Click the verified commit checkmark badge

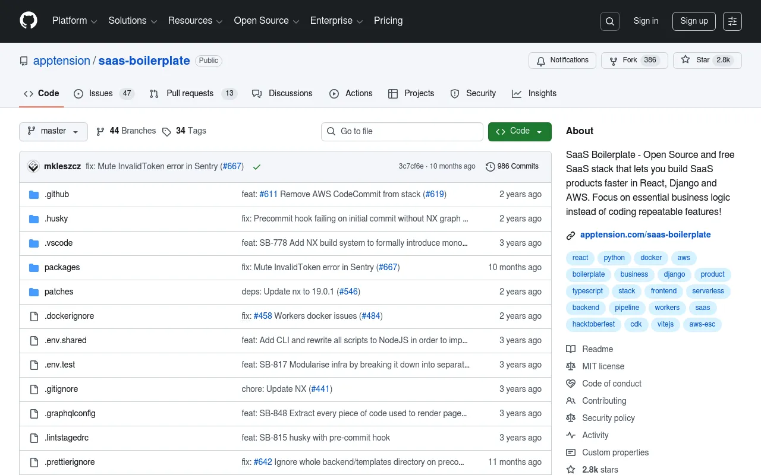pos(257,167)
